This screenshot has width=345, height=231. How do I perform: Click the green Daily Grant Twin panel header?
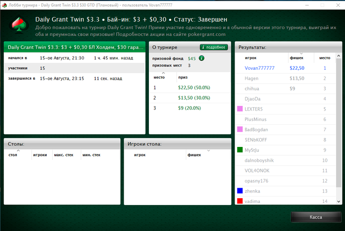(x=74, y=47)
